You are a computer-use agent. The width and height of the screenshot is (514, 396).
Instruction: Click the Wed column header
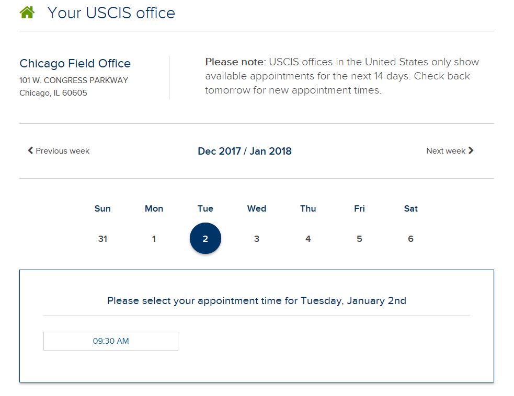(x=257, y=208)
